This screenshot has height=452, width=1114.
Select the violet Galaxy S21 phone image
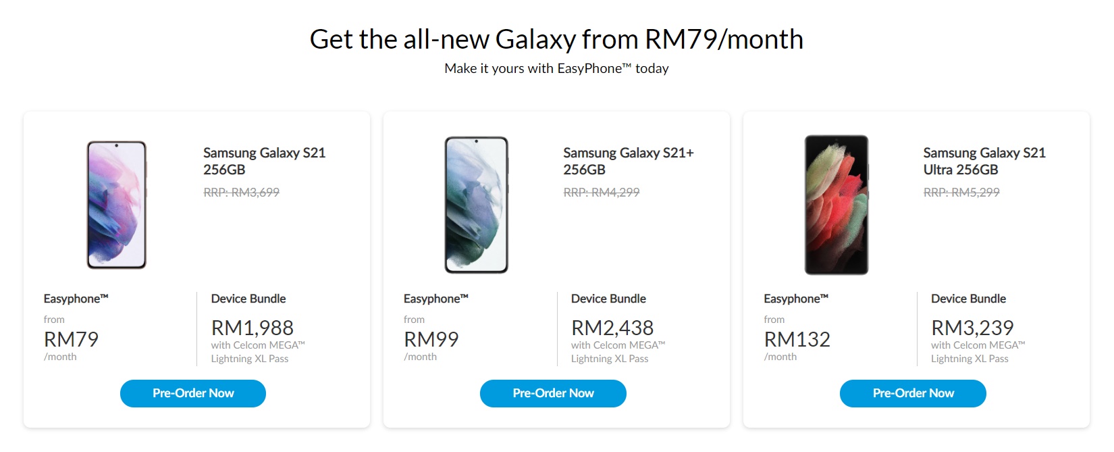117,205
